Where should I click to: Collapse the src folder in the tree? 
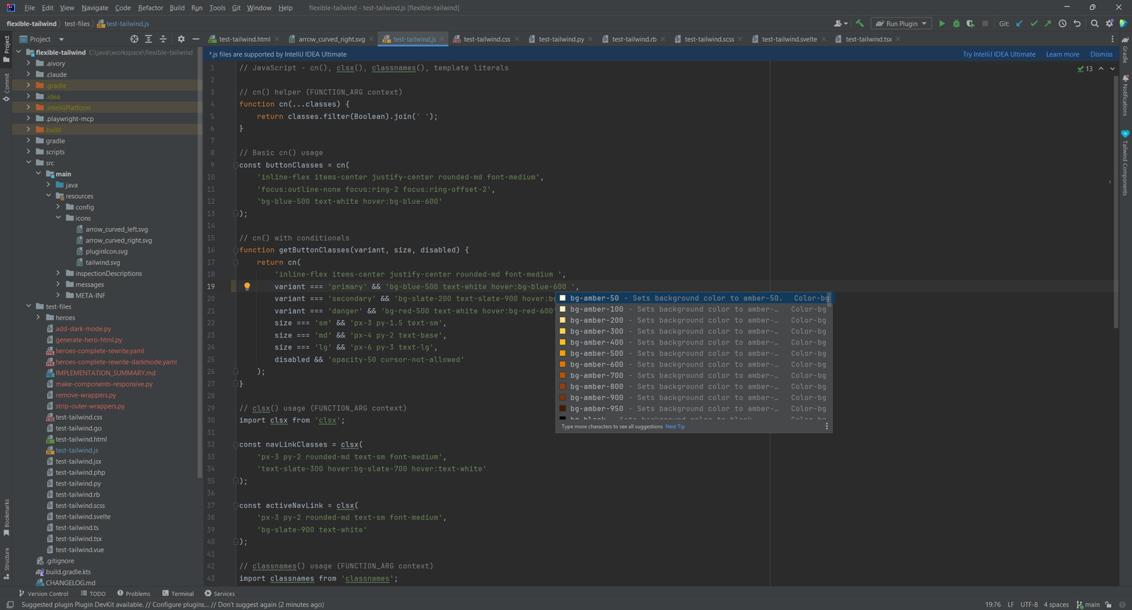(x=29, y=163)
